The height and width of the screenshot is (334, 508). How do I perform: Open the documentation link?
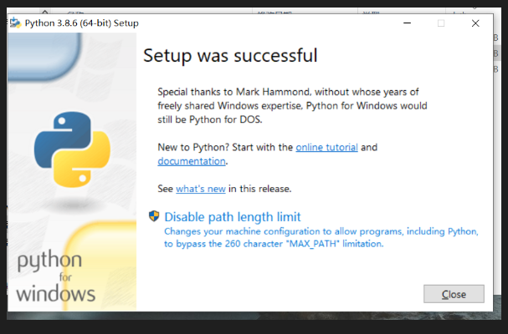coord(192,161)
